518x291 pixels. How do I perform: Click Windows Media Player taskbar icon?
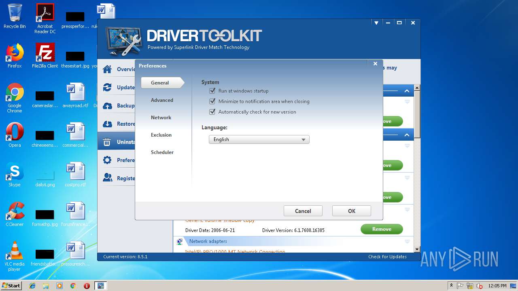point(59,286)
